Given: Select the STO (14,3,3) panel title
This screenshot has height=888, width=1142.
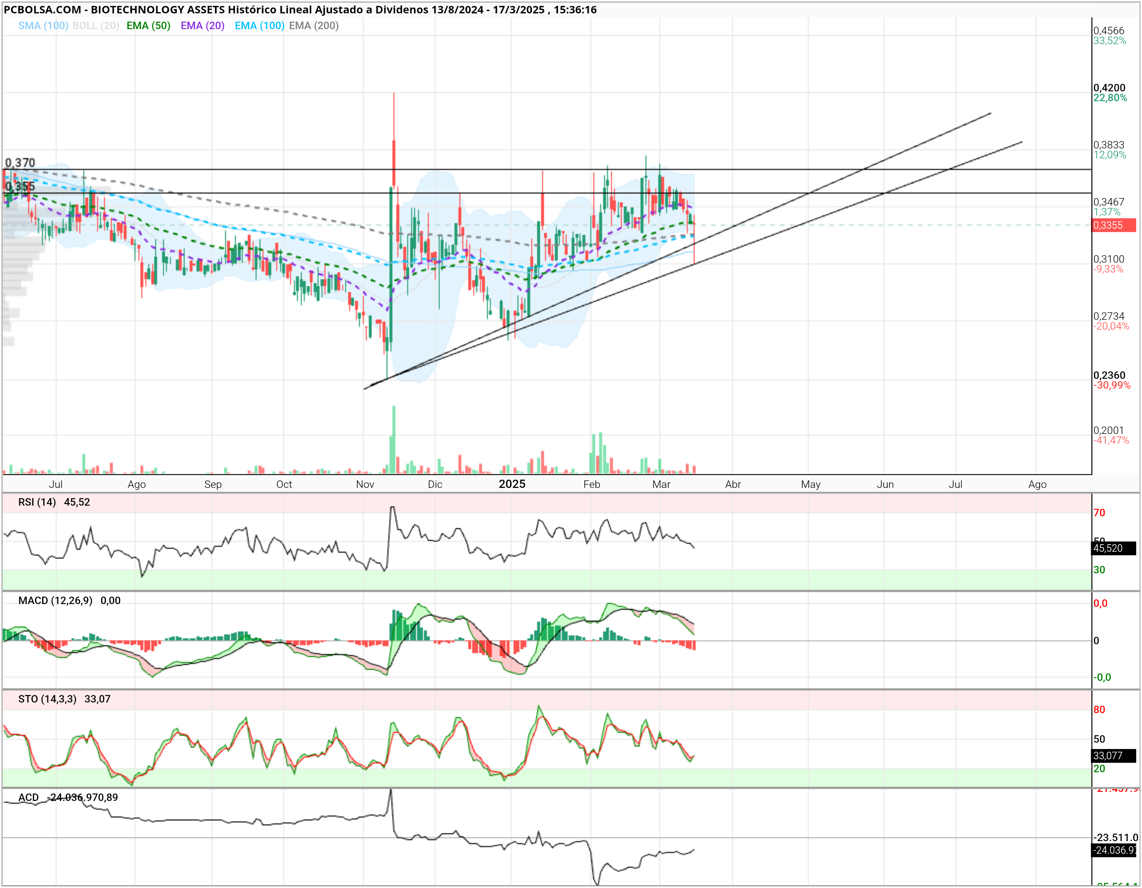Looking at the screenshot, I should [x=47, y=699].
